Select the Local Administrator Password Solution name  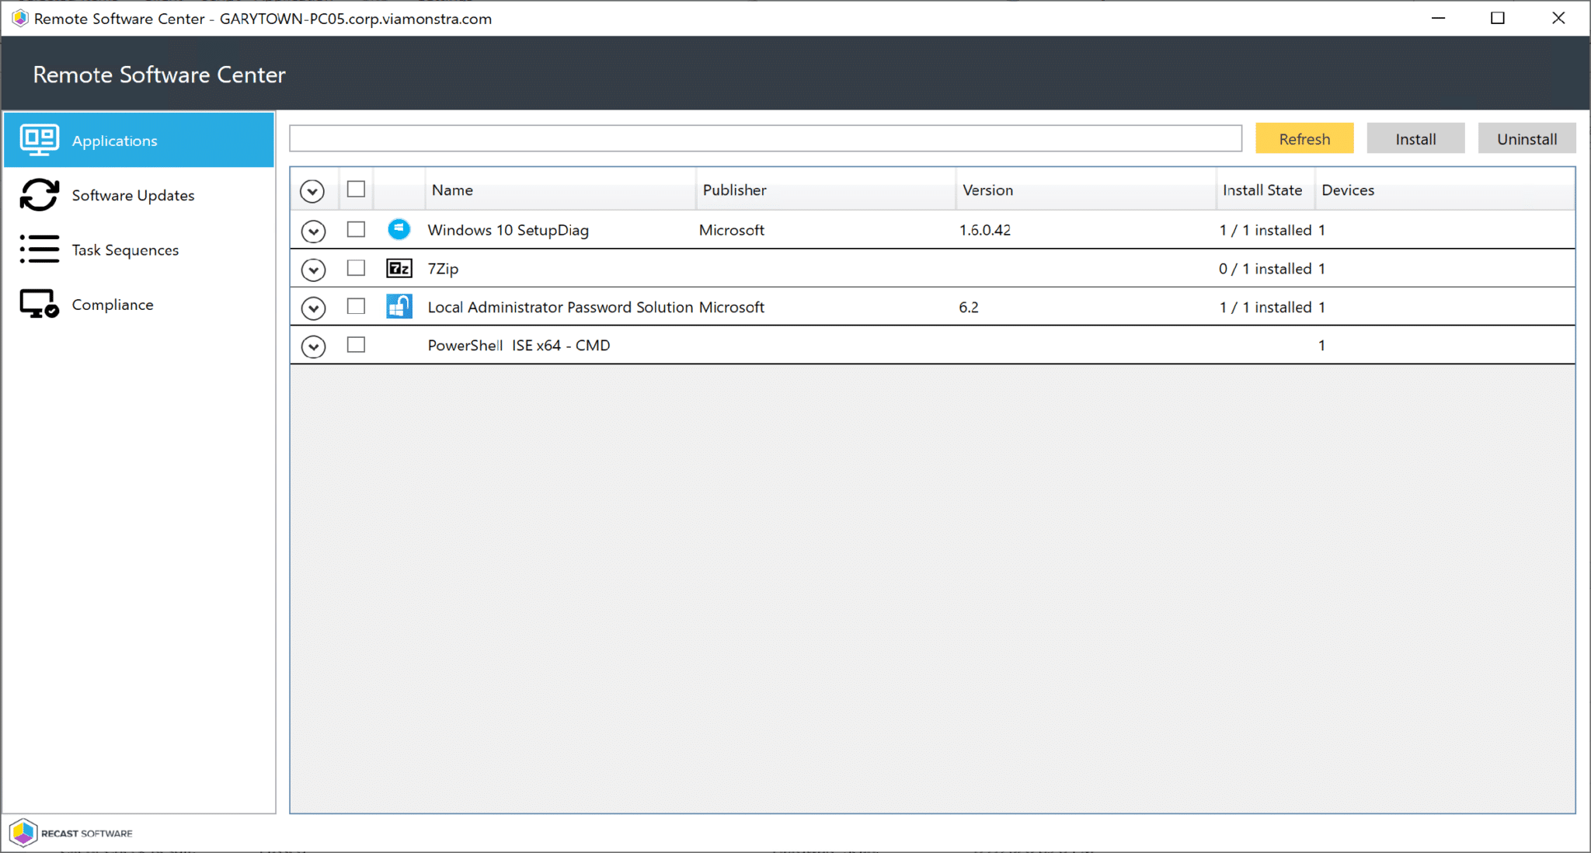[560, 307]
